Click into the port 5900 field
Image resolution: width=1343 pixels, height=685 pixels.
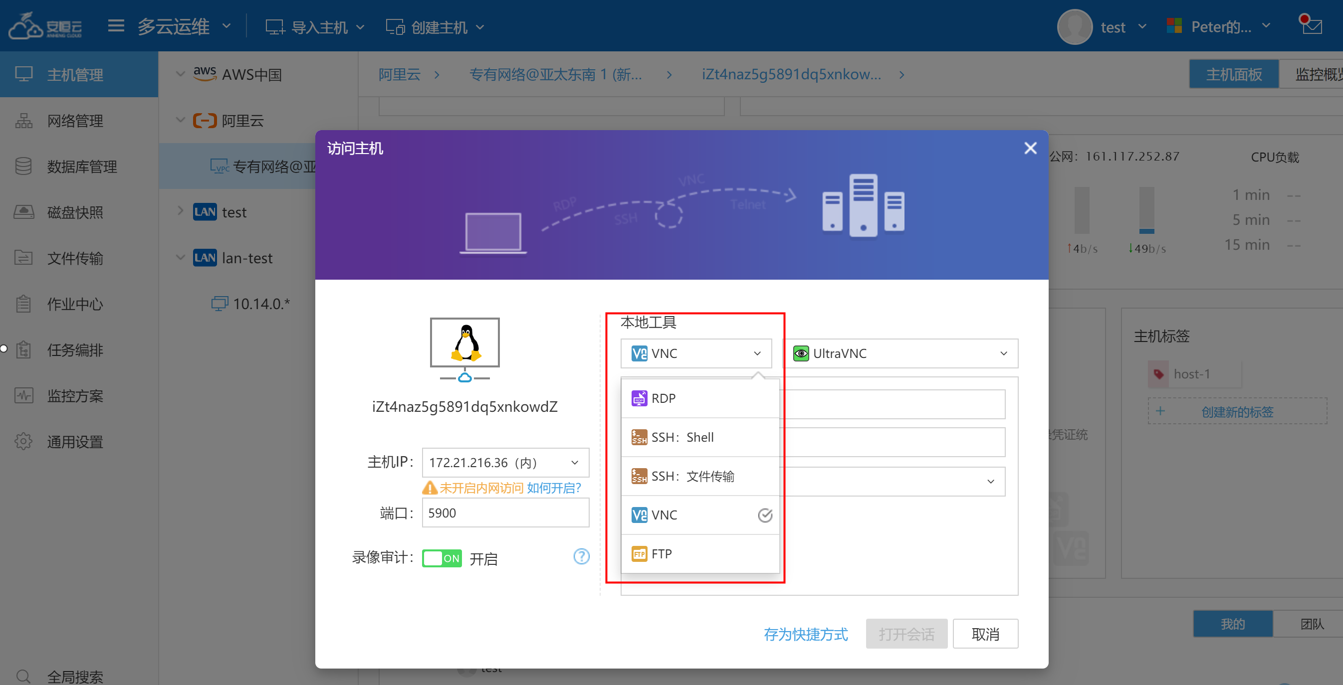coord(506,513)
